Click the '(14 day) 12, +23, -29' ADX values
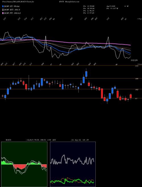142x187 pixels. pyautogui.click(x=80, y=140)
